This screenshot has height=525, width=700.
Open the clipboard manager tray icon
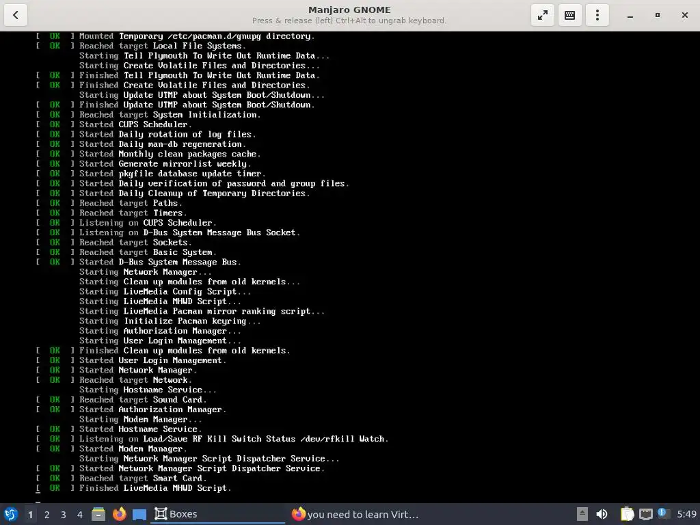pyautogui.click(x=627, y=514)
